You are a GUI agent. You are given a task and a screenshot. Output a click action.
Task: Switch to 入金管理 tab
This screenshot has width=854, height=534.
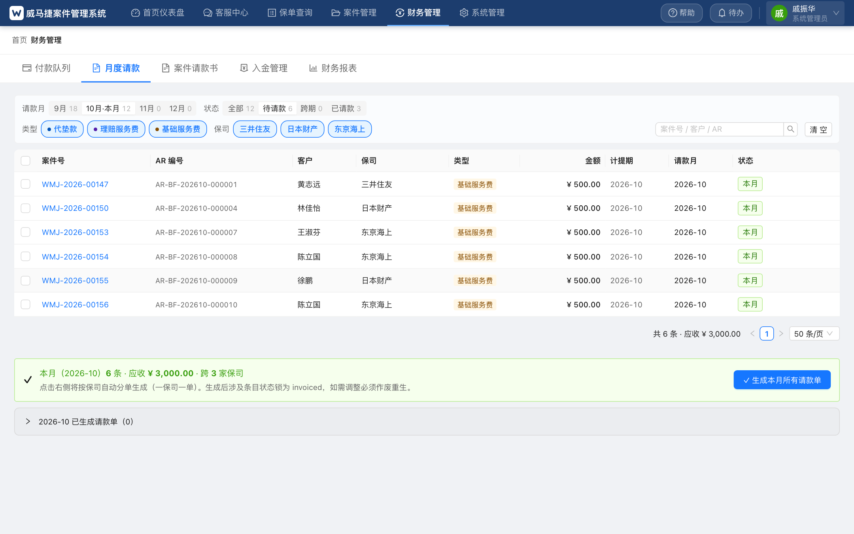click(x=264, y=68)
